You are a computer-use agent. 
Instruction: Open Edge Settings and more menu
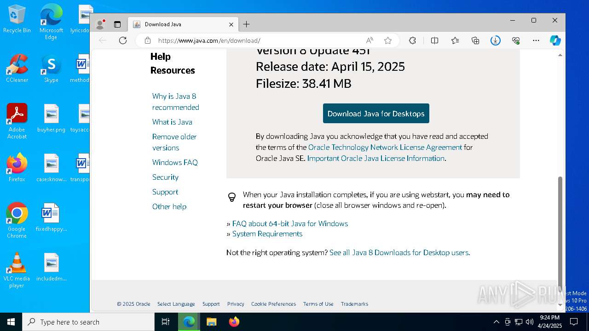536,40
